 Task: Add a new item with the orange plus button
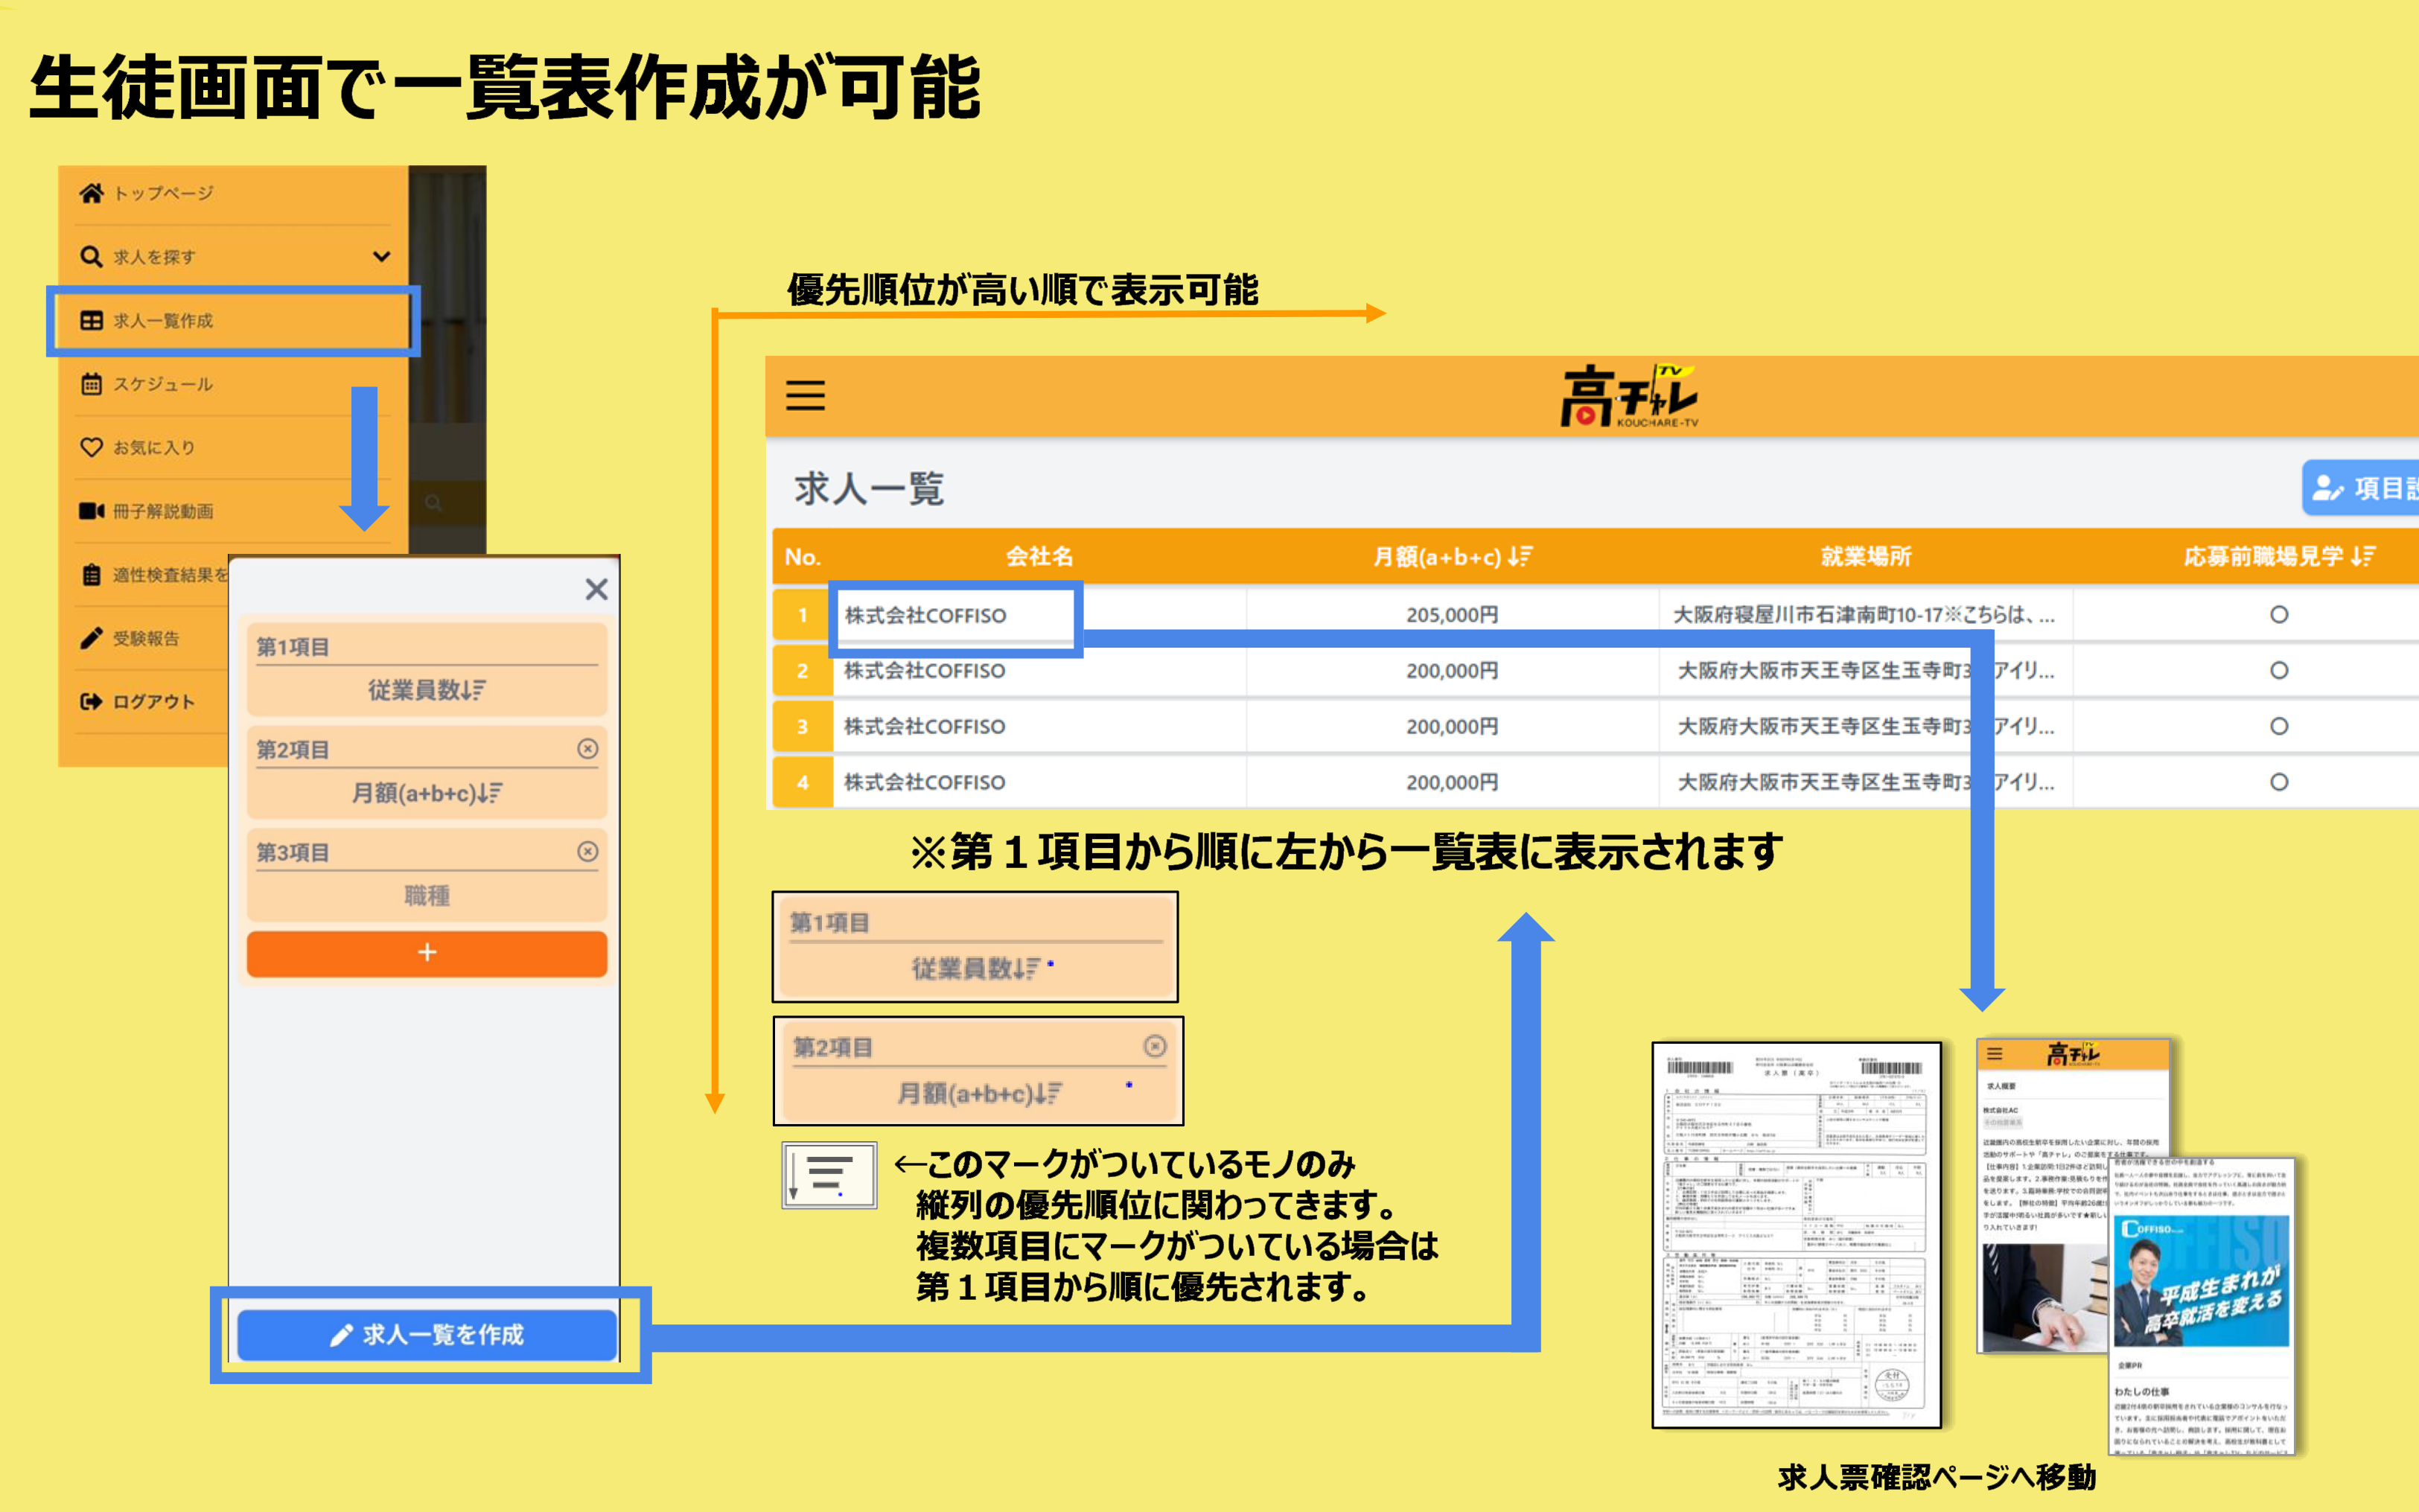tap(427, 953)
